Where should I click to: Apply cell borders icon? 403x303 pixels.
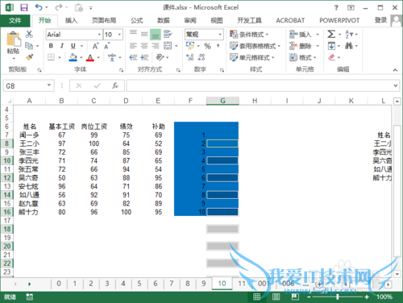51,57
